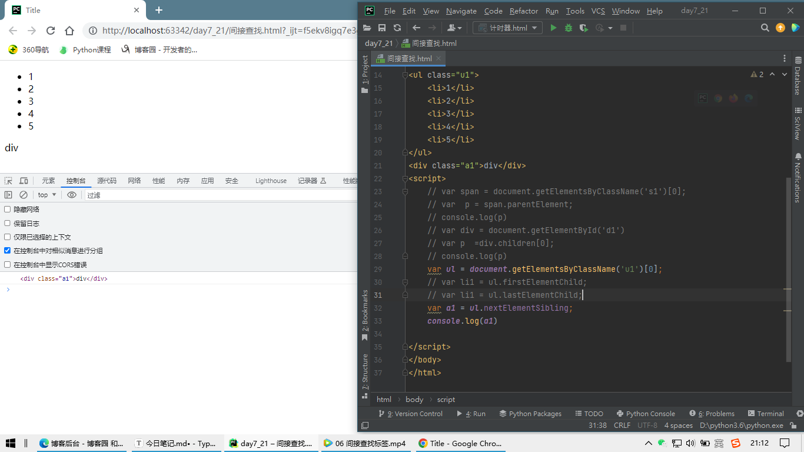The height and width of the screenshot is (452, 804).
Task: Click the 4 spaces indent setting in status bar
Action: point(679,426)
